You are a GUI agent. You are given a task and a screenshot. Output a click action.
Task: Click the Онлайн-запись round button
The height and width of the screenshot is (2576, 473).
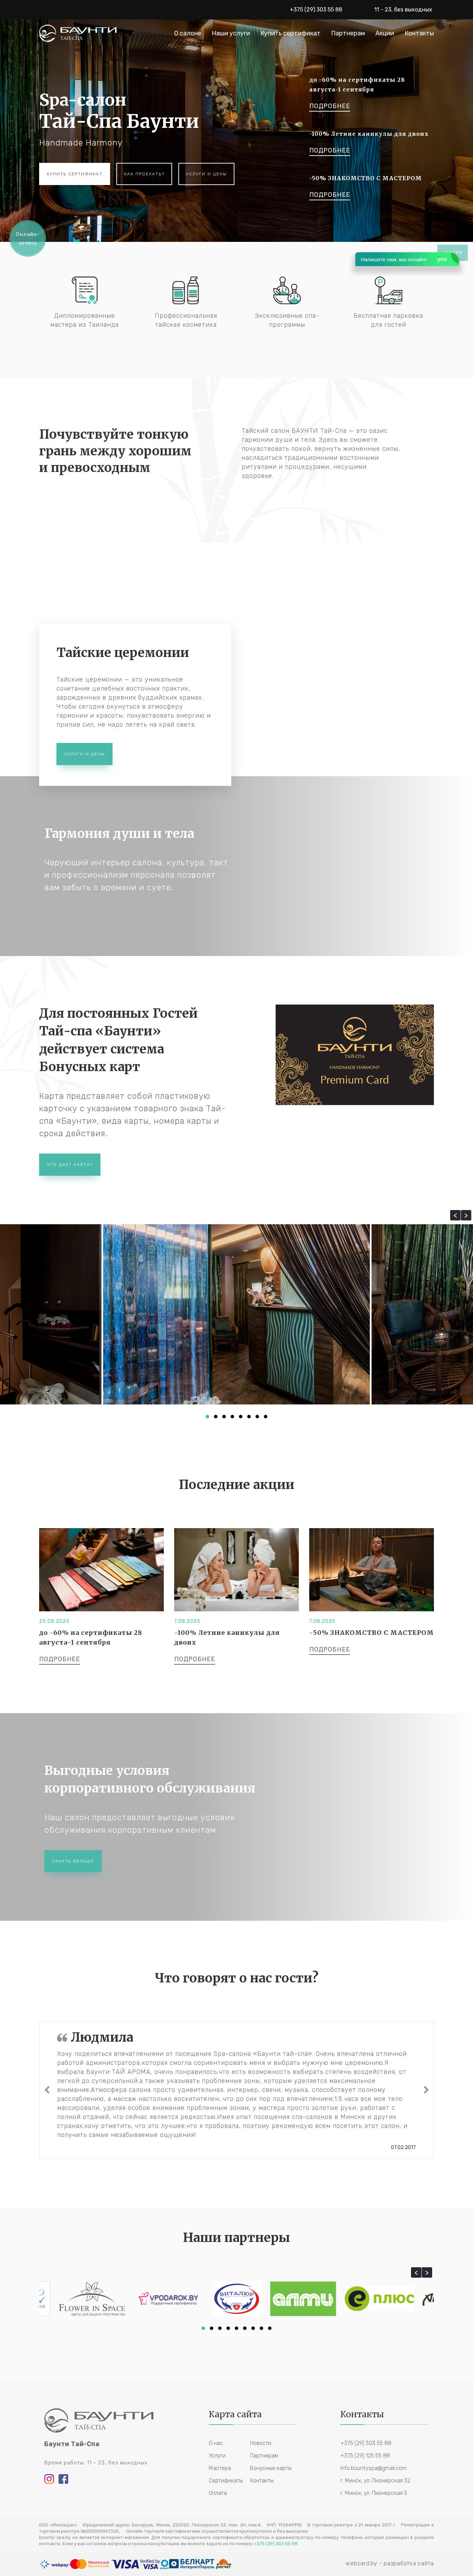click(x=27, y=238)
